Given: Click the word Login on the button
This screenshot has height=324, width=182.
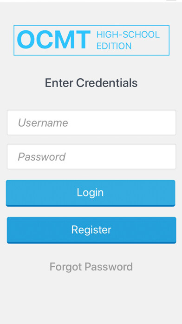Looking at the screenshot, I should pos(90,193).
